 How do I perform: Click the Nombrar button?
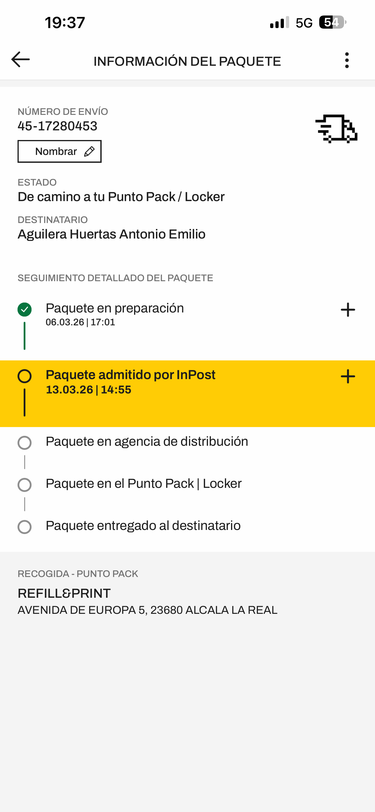(60, 151)
